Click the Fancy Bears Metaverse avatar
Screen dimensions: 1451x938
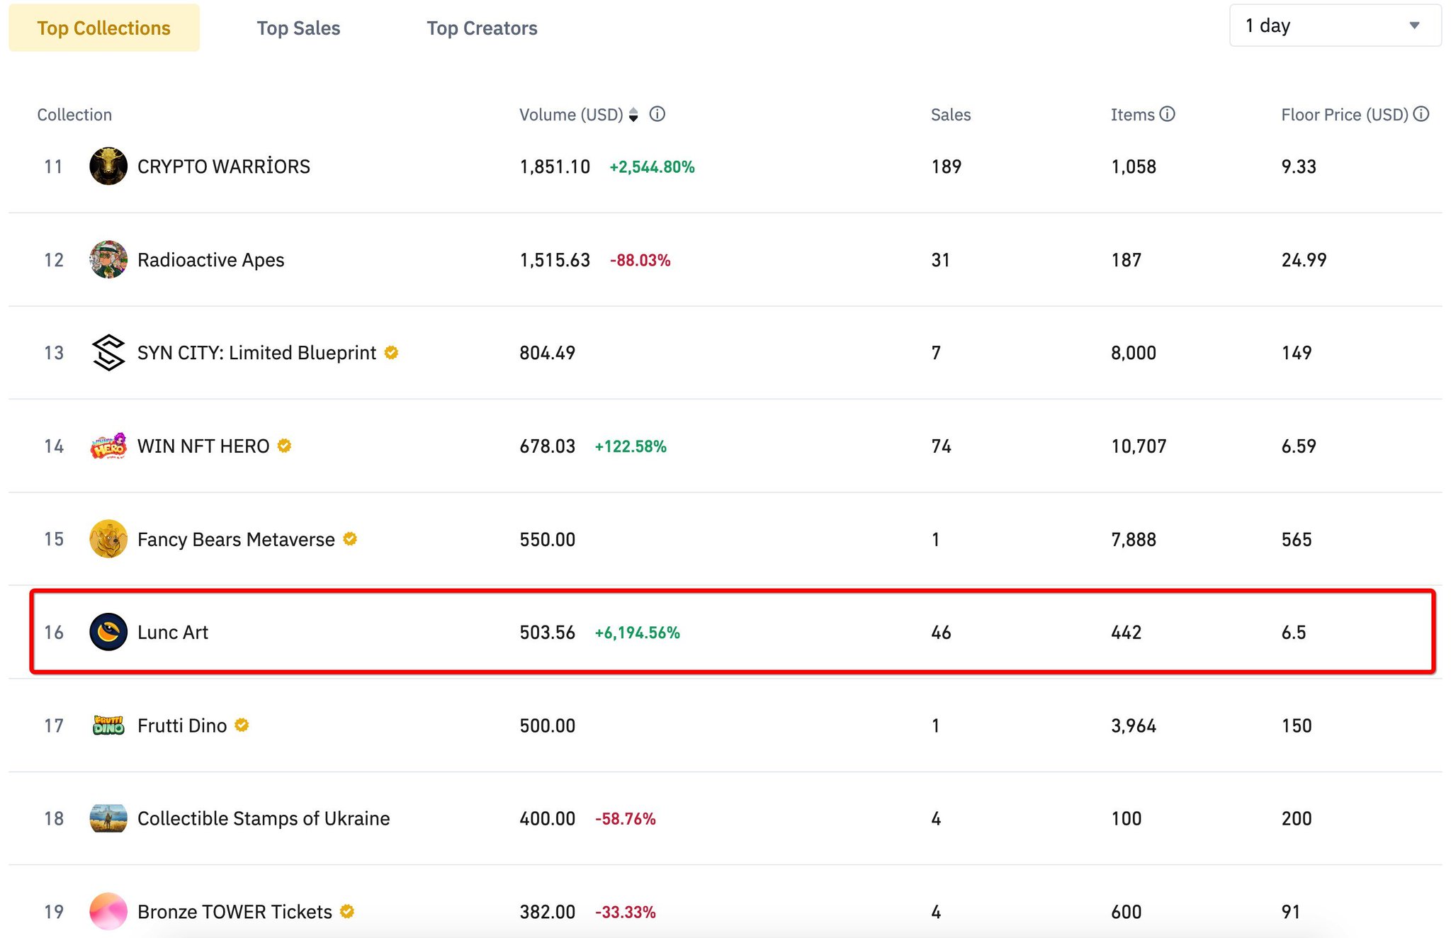(108, 539)
